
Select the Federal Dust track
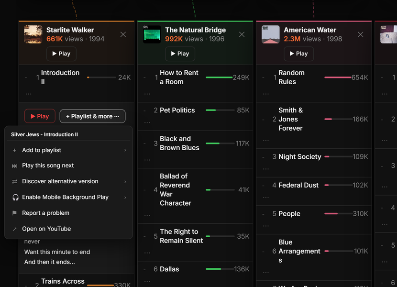pos(298,185)
